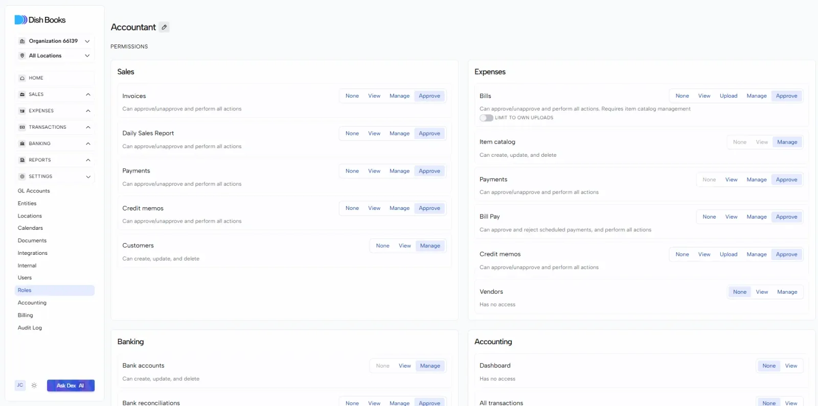The height and width of the screenshot is (406, 818).
Task: Open the Organization 66139 dropdown
Action: 55,41
